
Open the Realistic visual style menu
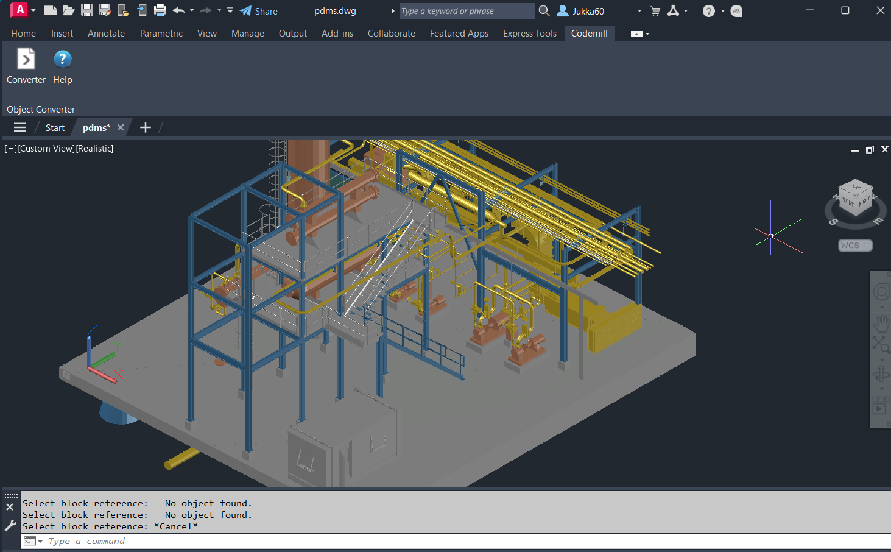point(94,149)
